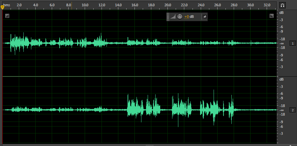Click the upper channel dB scale label
This screenshot has width=297, height=146.
tap(282, 13)
